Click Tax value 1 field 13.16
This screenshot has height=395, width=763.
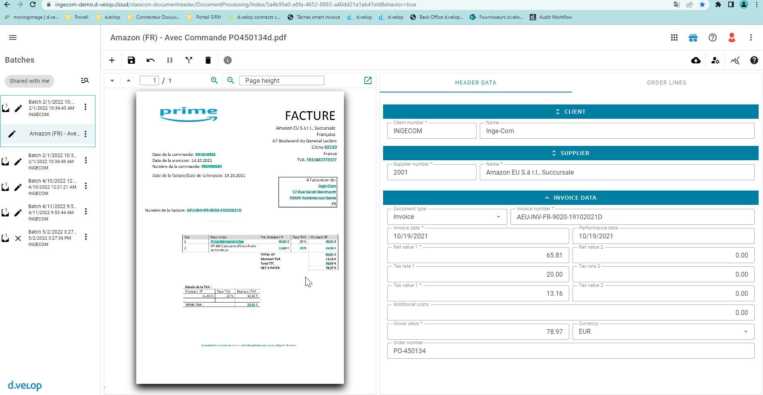pos(478,293)
